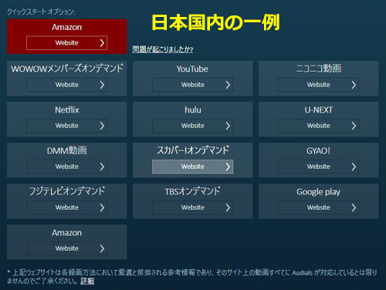
Task: Launch the YouTube Website button
Action: click(192, 85)
